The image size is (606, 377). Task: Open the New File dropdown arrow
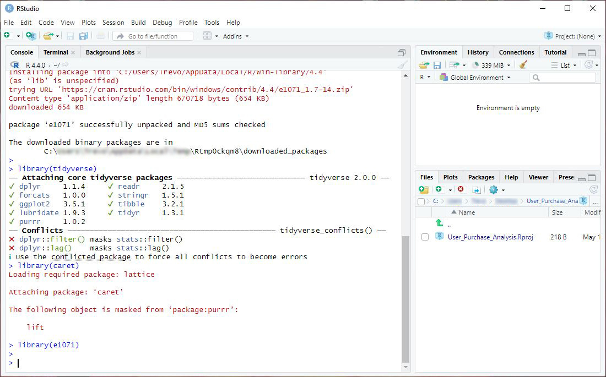(18, 36)
